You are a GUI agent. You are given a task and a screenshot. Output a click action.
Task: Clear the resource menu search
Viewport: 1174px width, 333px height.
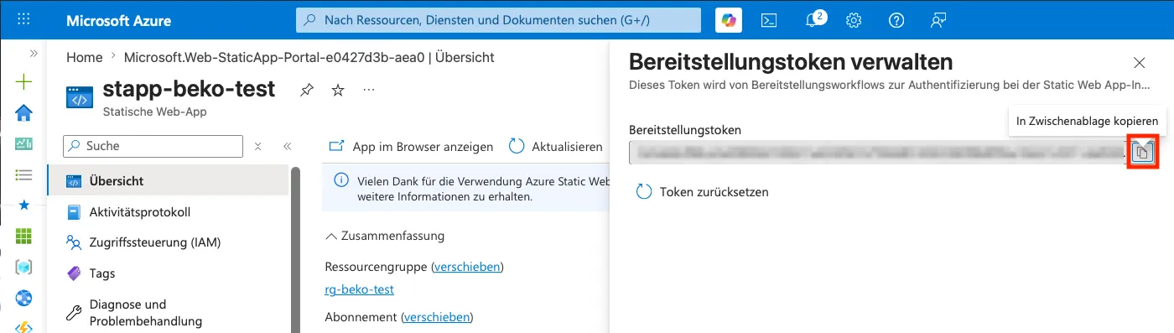coord(258,146)
